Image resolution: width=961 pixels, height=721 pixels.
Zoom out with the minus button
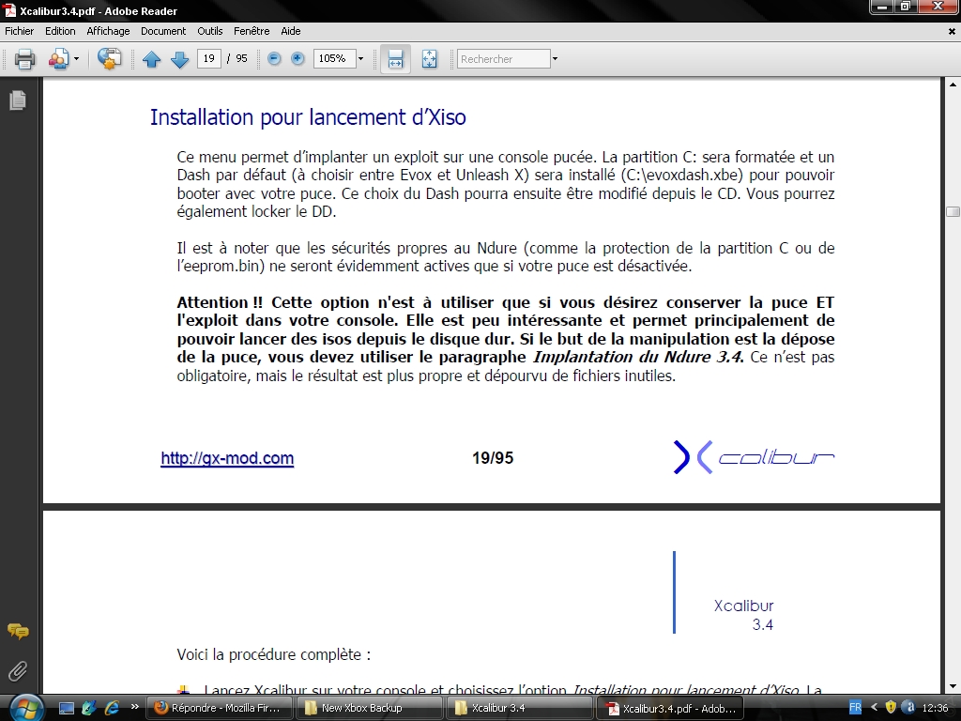274,58
